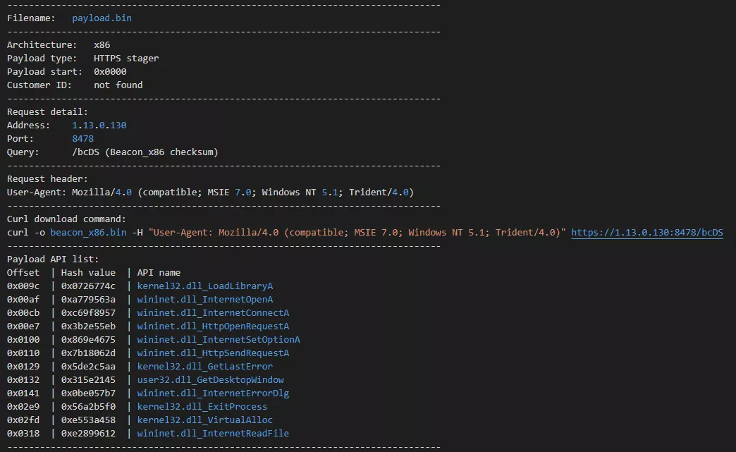Click hash value 0xa779563a

click(x=88, y=300)
